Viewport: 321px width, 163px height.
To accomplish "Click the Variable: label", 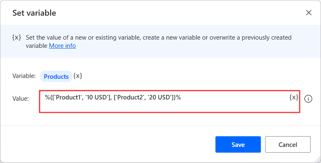I will coord(24,76).
